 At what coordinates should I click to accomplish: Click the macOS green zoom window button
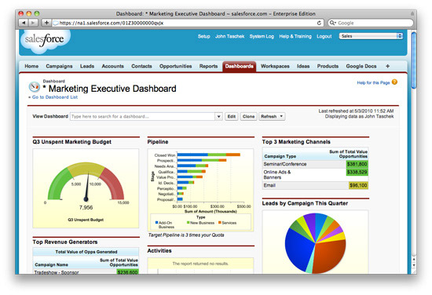37,13
